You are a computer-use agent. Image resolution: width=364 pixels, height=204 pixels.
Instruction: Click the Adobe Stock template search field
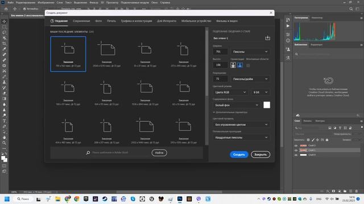click(x=118, y=152)
